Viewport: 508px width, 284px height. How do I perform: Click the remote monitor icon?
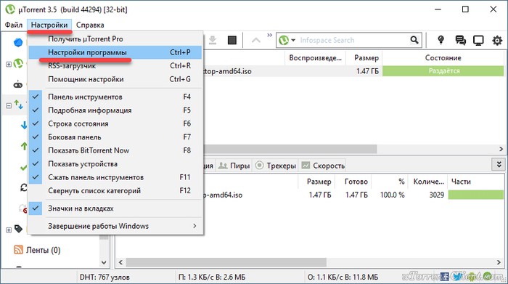point(478,40)
